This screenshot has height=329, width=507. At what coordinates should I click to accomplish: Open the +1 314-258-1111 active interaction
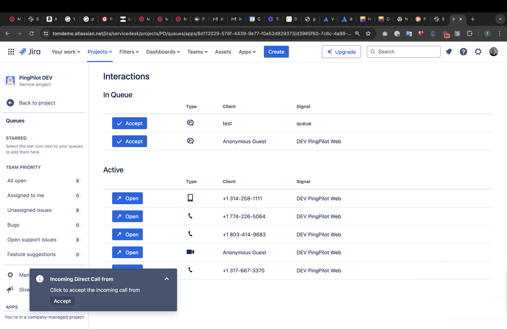(x=127, y=198)
